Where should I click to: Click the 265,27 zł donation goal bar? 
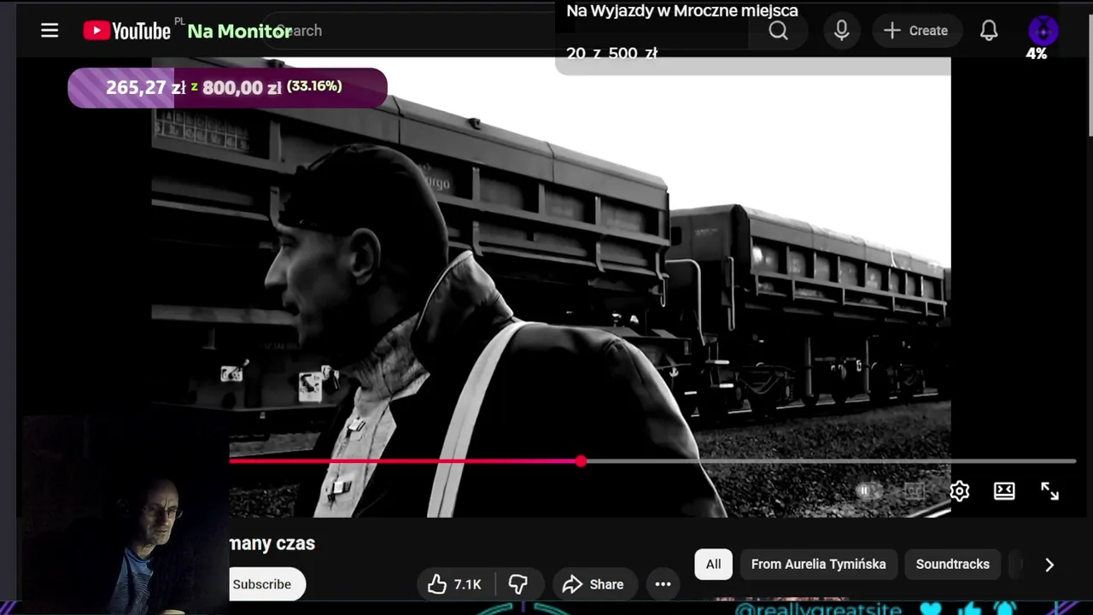click(227, 87)
